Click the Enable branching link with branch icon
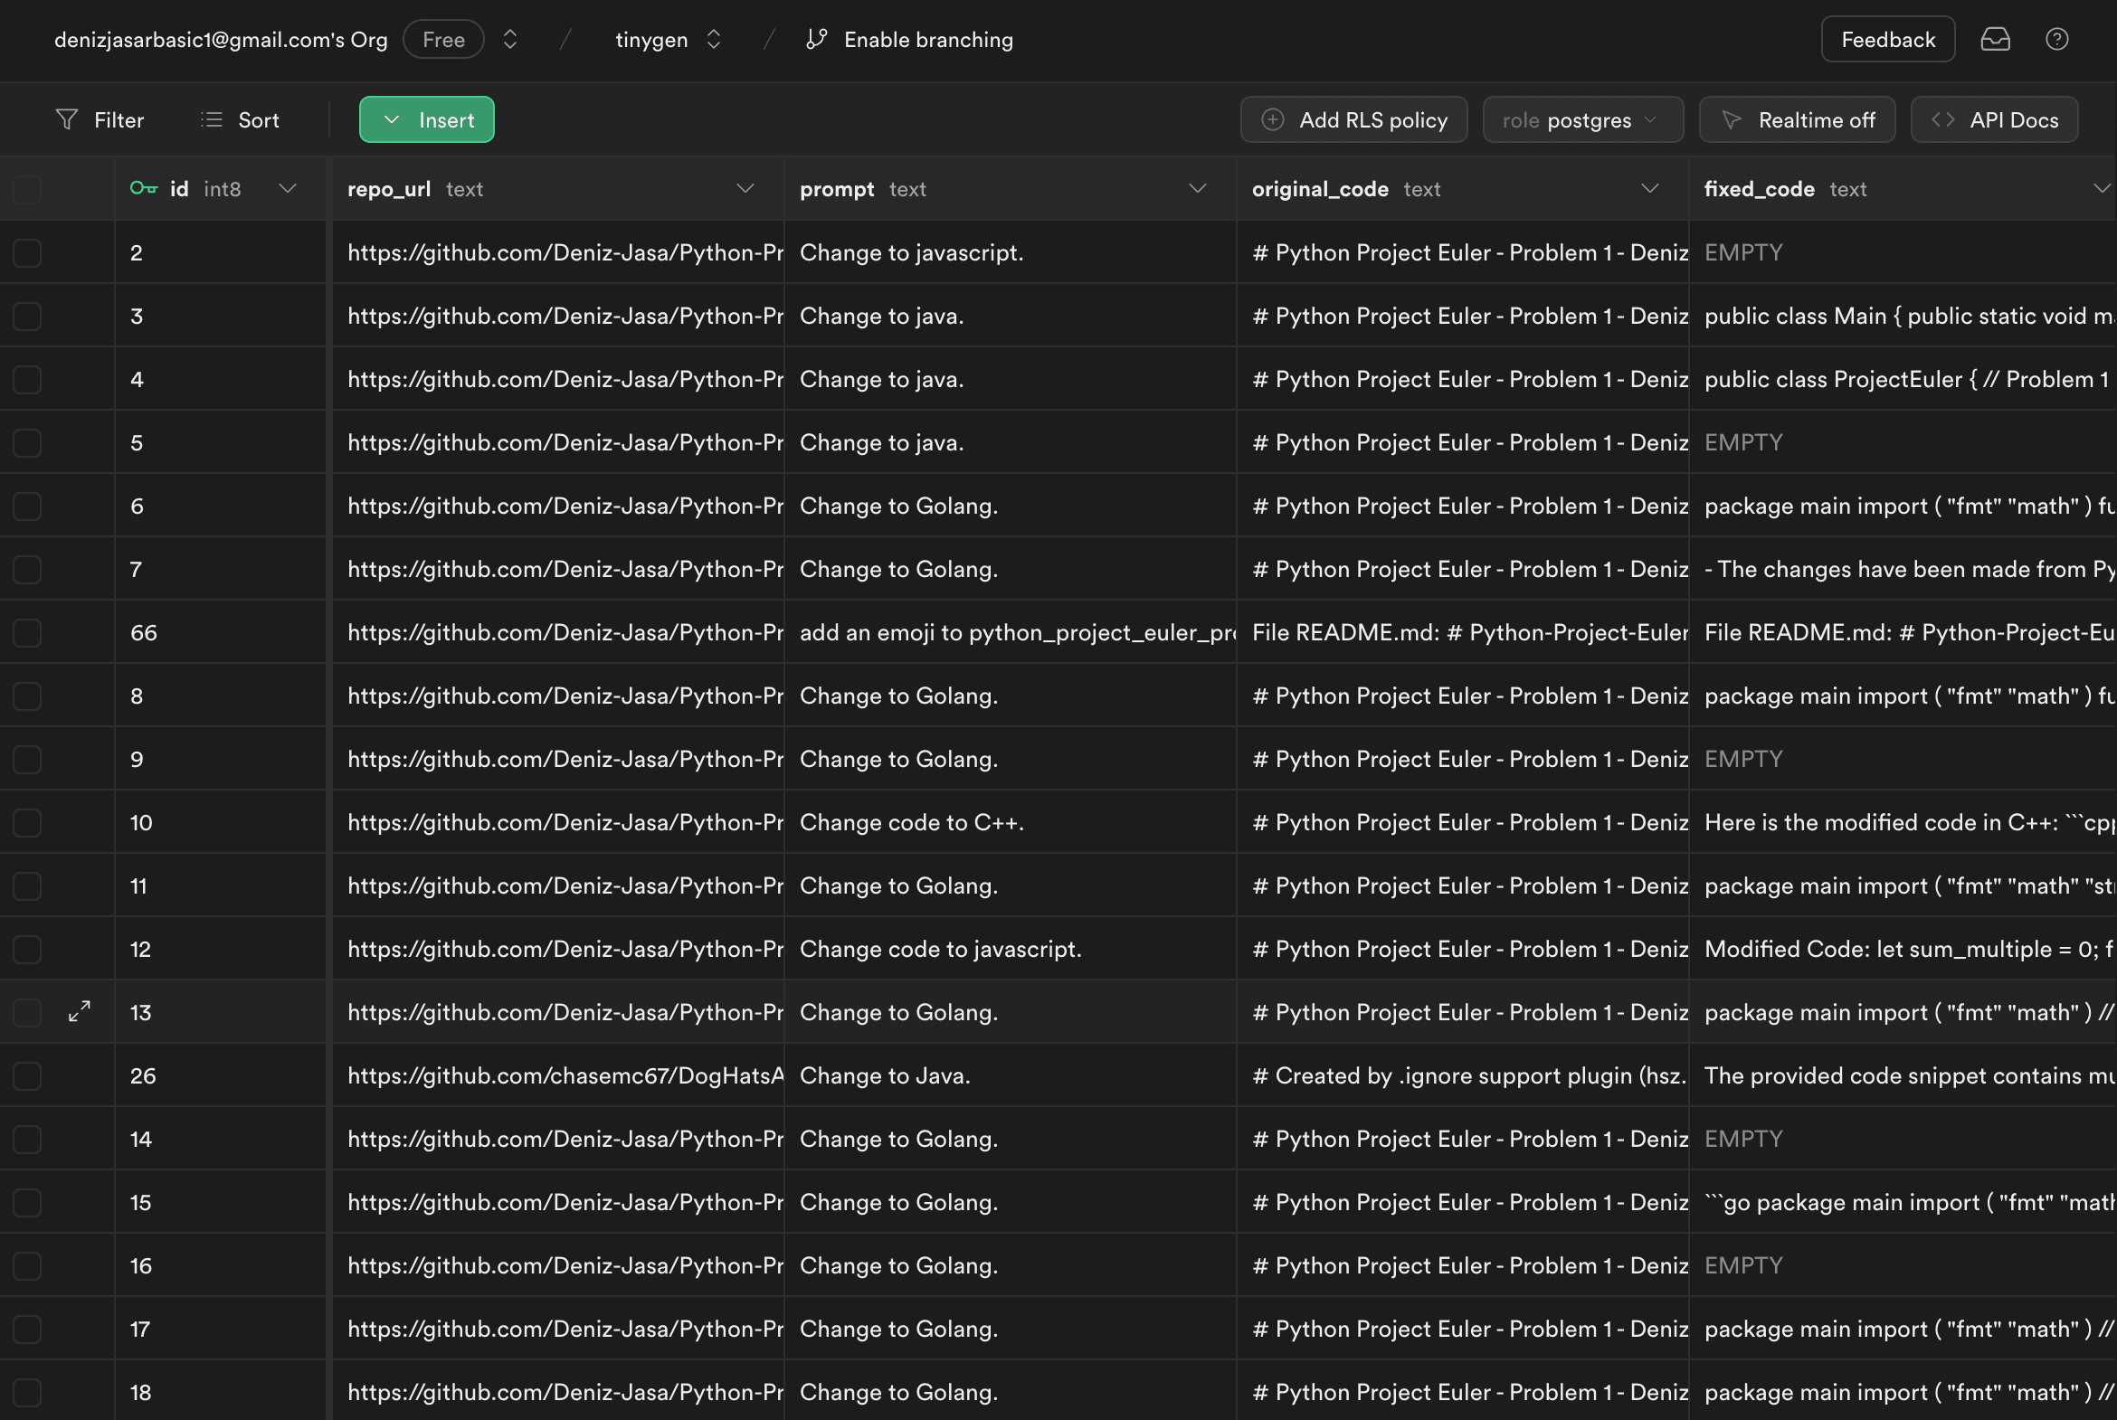 pyautogui.click(x=909, y=40)
